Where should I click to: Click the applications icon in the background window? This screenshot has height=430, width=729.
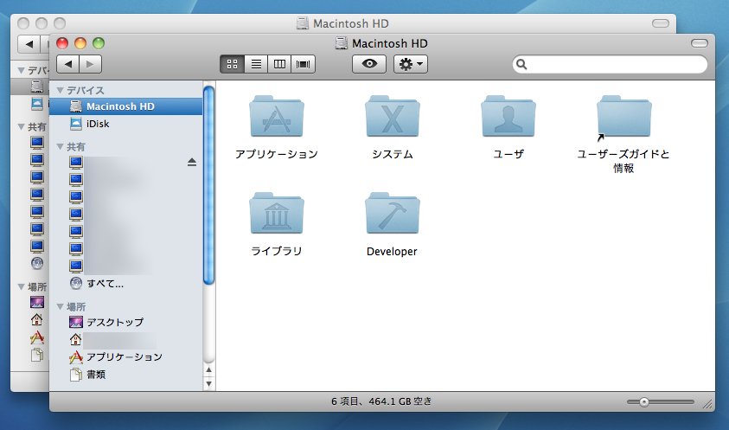[36, 337]
